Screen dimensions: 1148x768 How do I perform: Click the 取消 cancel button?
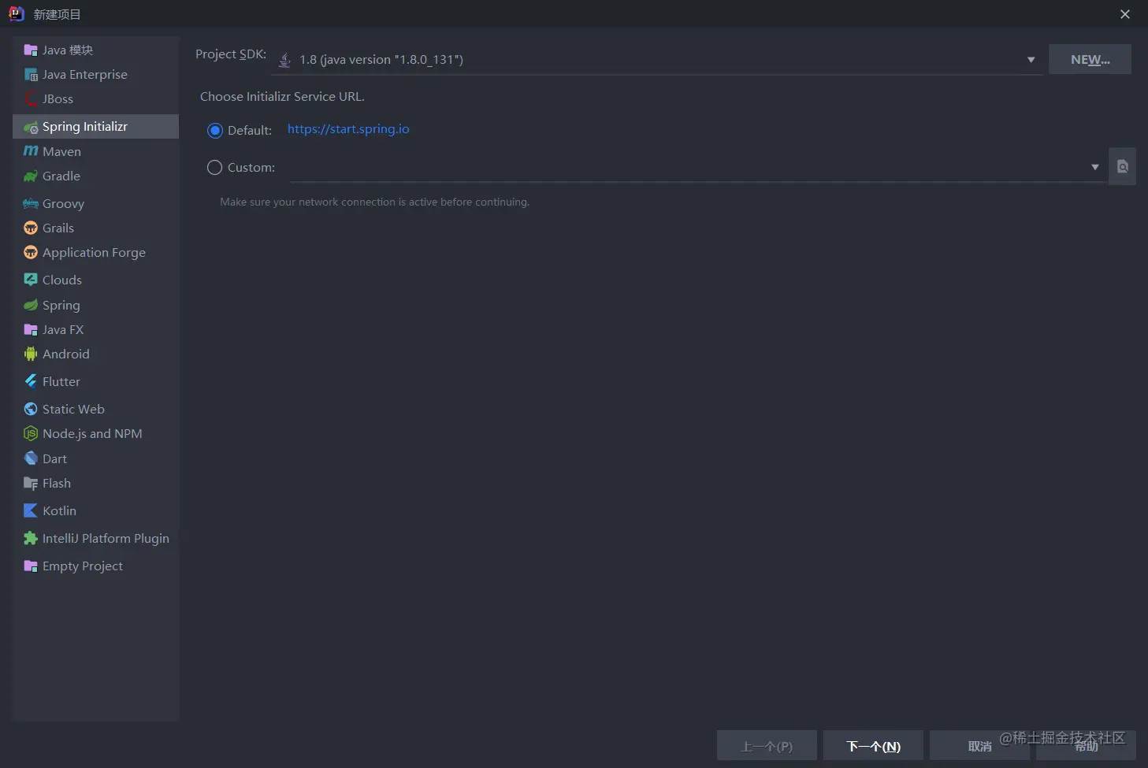coord(979,746)
